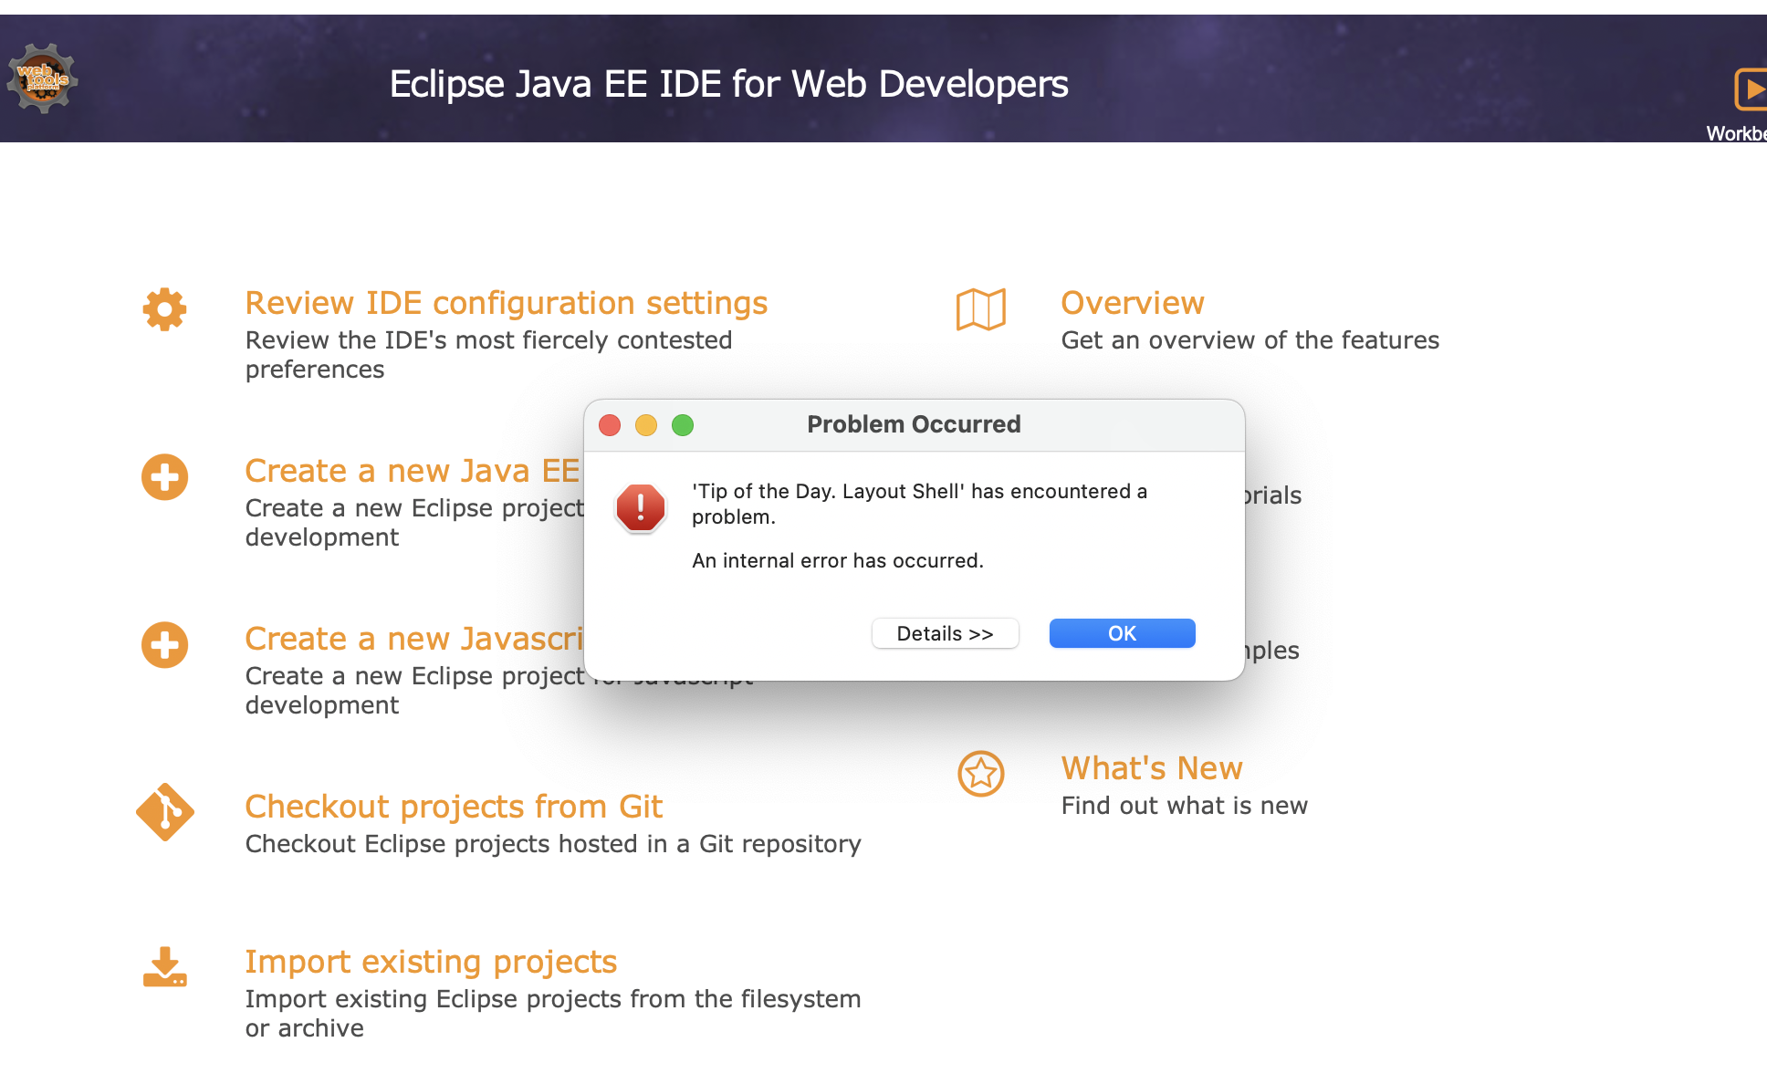The height and width of the screenshot is (1084, 1767).
Task: Click the Overview map icon
Action: 981,309
